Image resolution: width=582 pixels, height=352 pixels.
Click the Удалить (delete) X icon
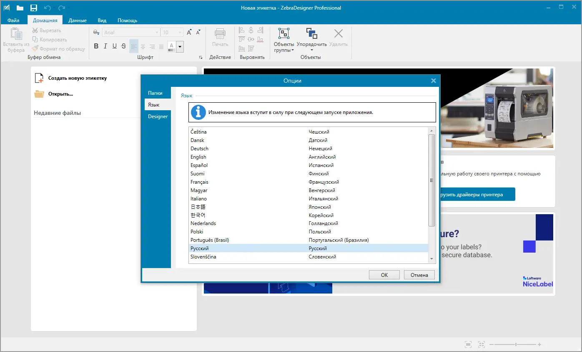pos(338,34)
